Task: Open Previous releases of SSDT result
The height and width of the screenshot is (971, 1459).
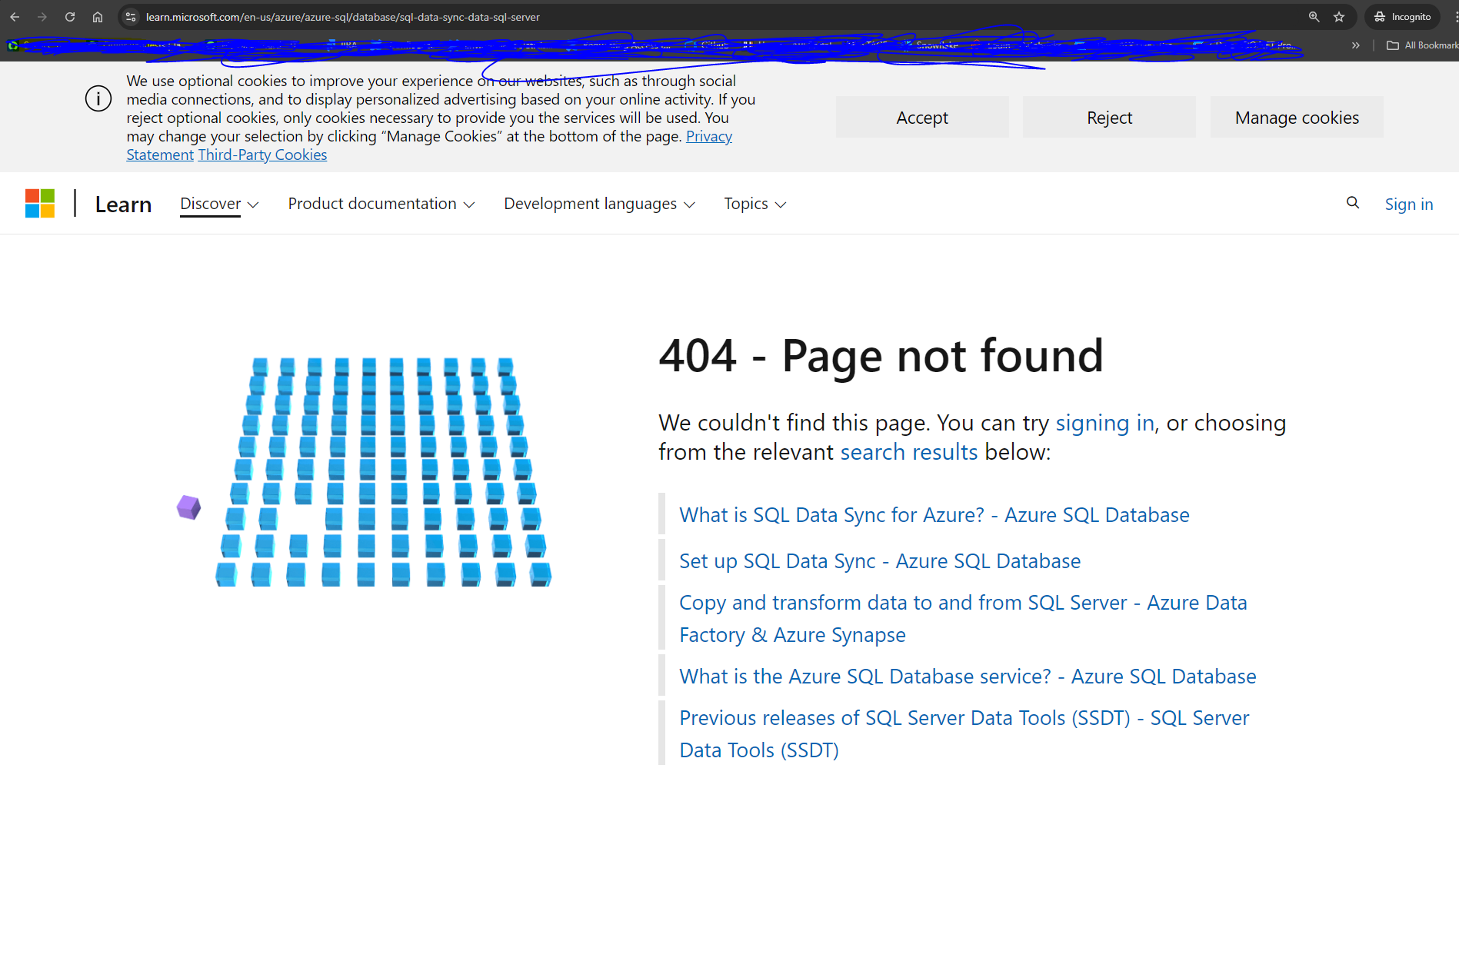Action: point(964,734)
